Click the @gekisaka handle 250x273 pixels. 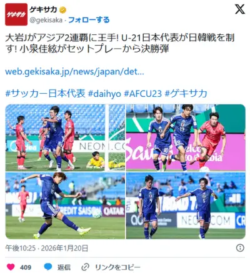pyautogui.click(x=46, y=20)
